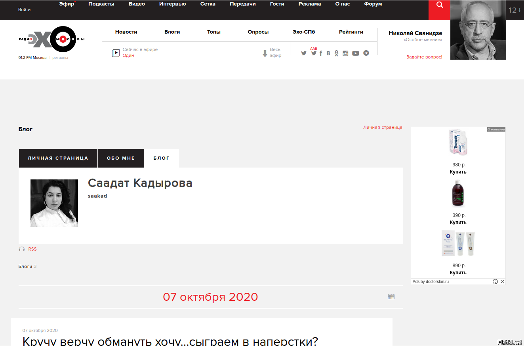The width and height of the screenshot is (524, 347).
Task: Go to the Опросы section
Action: 258,32
